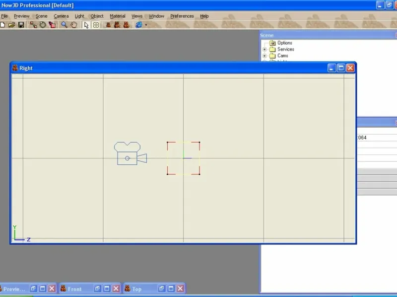
Task: Maximize the minimized Preview window
Action: [x=43, y=289]
